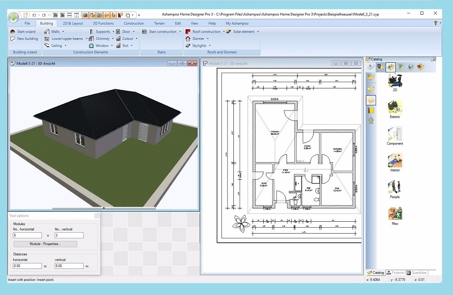The image size is (453, 295).
Task: Click the horizontal modules number field
Action: pos(26,235)
